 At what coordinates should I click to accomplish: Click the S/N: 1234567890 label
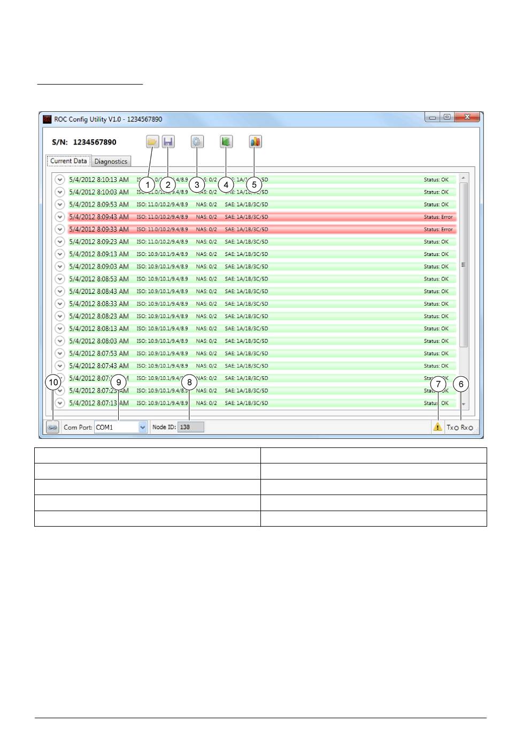84,142
